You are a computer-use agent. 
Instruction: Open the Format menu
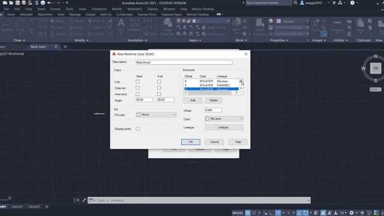tap(55, 9)
